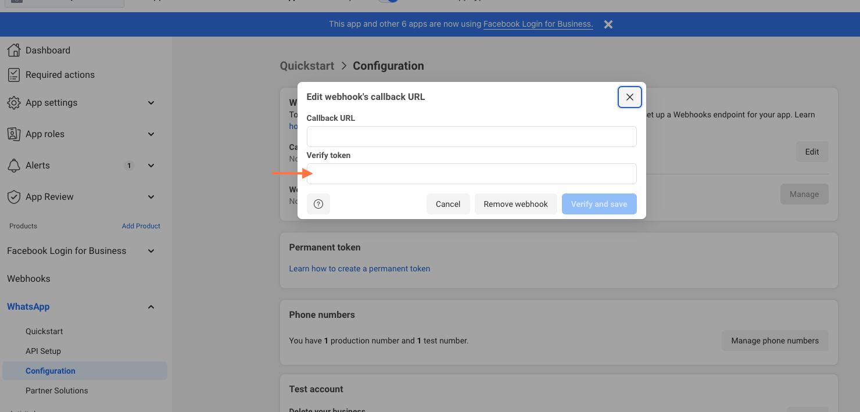This screenshot has height=412, width=860.
Task: Click the Quickstart breadcrumb
Action: click(307, 66)
